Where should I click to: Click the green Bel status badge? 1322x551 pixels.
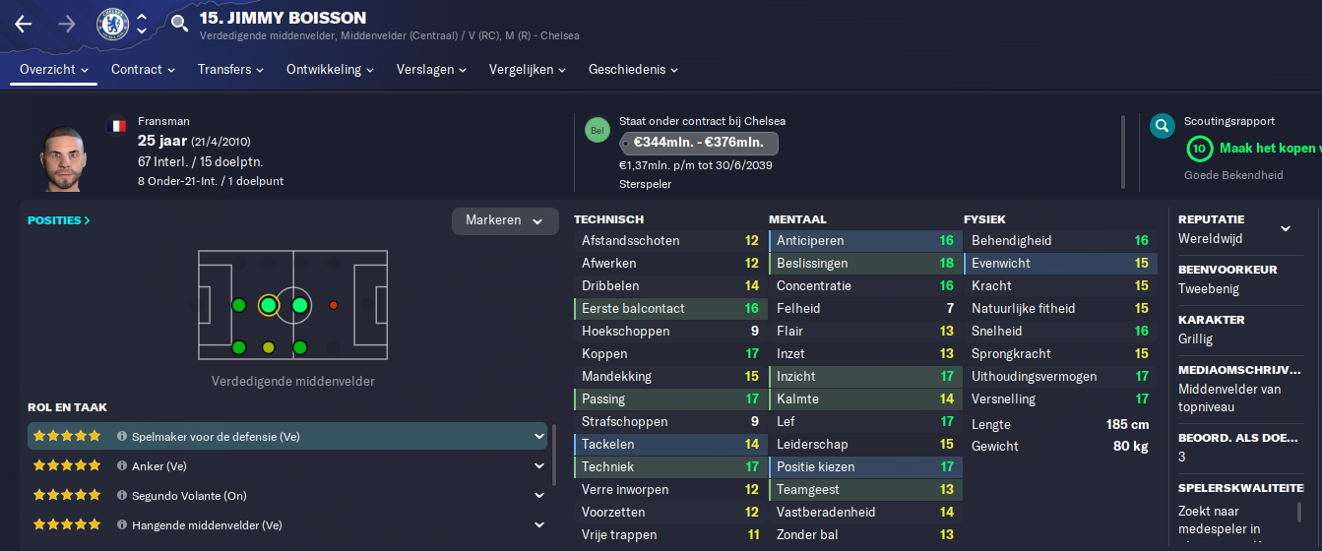coord(597,130)
